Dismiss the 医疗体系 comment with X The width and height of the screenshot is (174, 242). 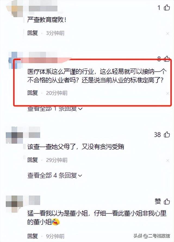(x=168, y=93)
